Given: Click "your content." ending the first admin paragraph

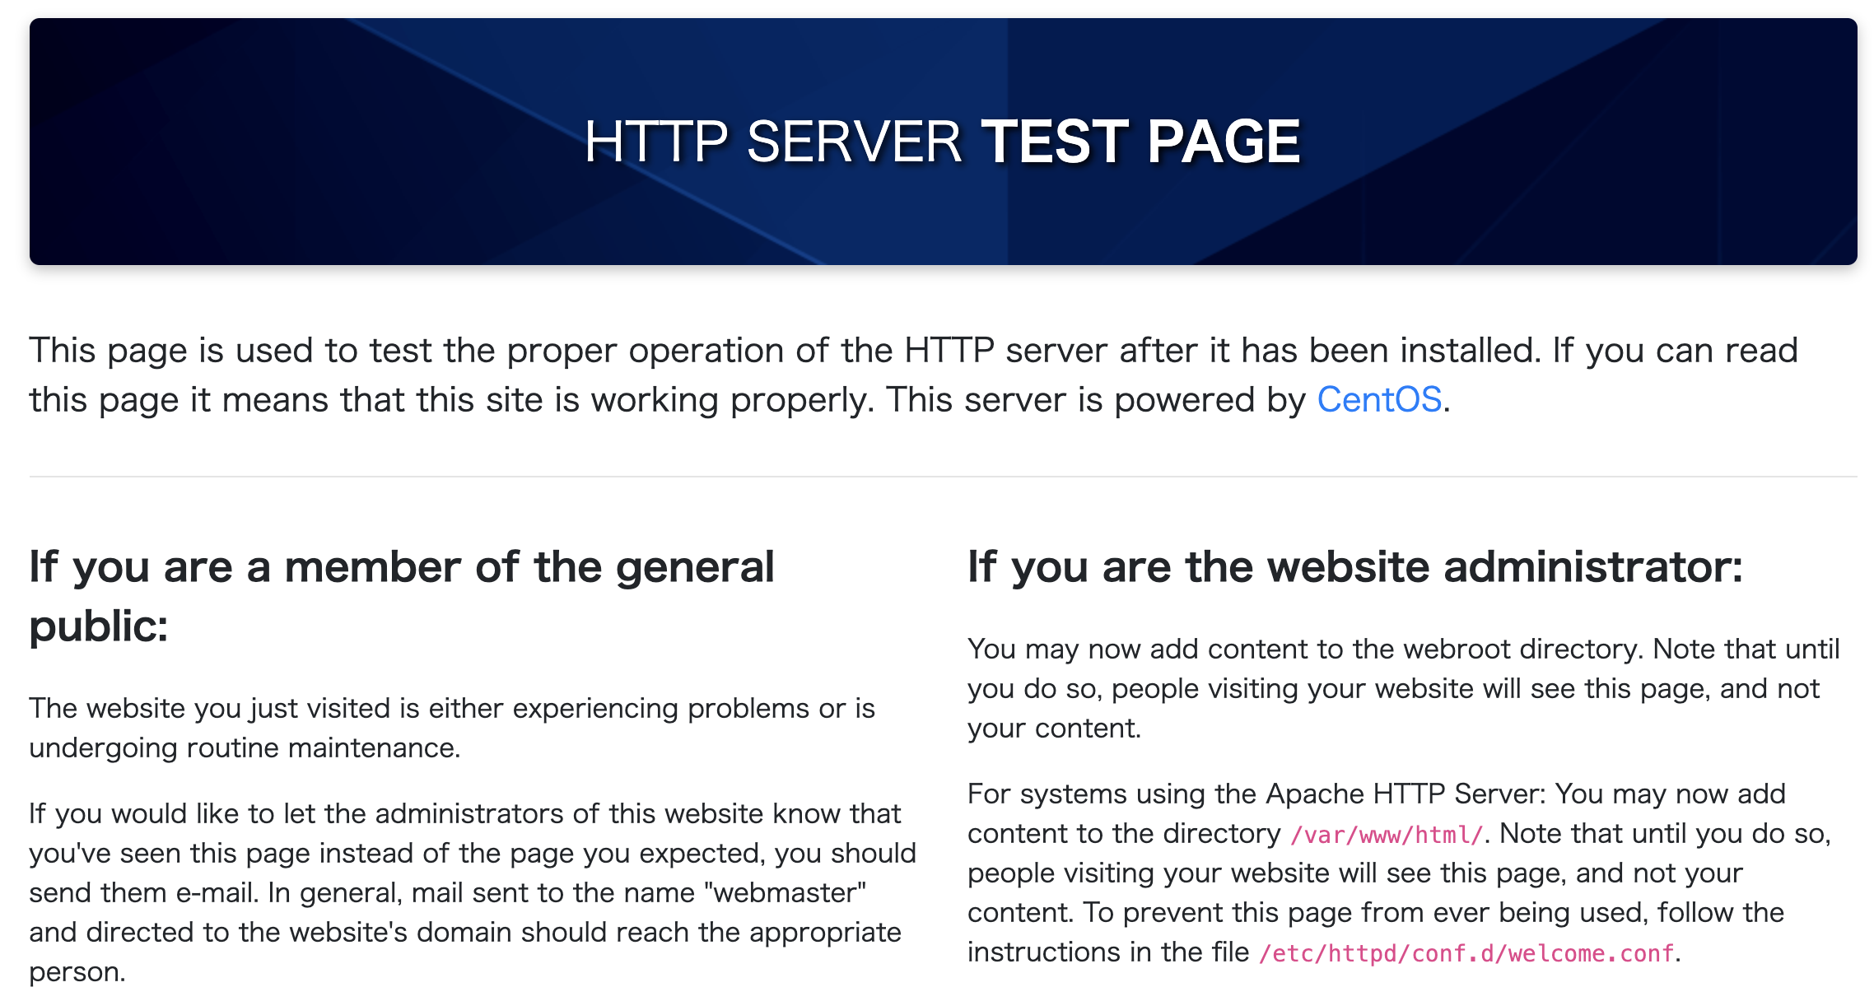Looking at the screenshot, I should [x=1054, y=729].
